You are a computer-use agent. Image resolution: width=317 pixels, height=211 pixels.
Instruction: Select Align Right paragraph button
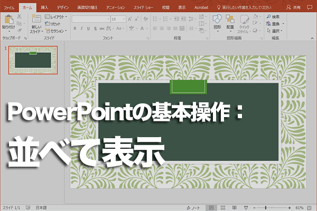point(169,28)
